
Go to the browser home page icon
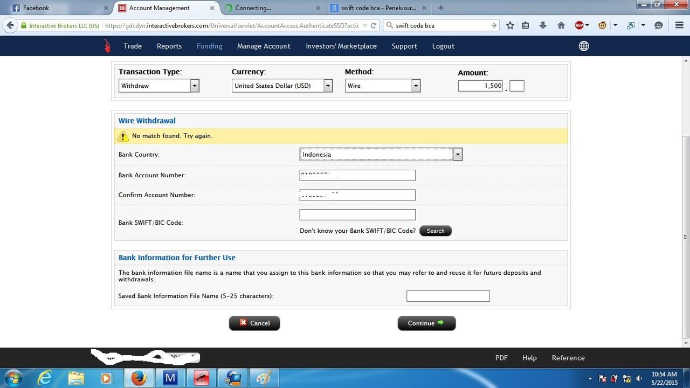tap(561, 25)
